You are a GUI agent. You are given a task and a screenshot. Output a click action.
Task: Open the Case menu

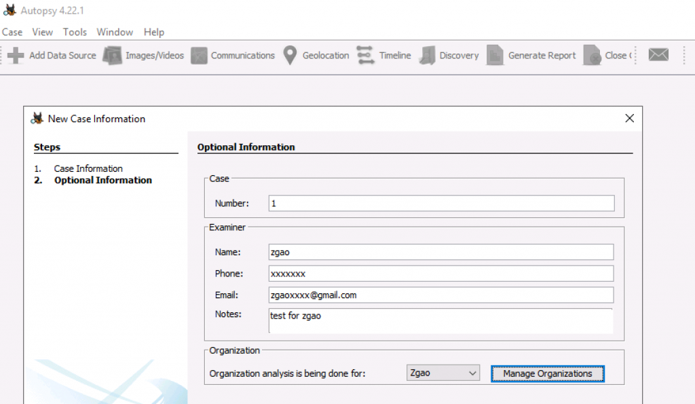click(x=12, y=32)
